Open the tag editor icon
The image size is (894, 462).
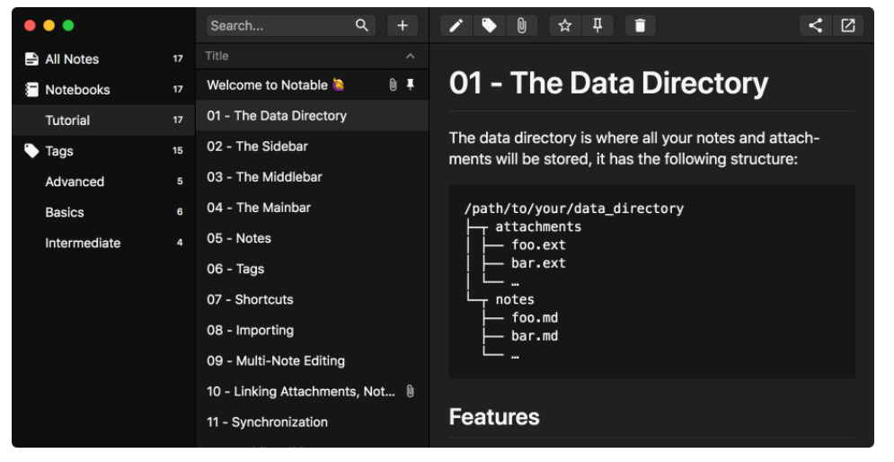(489, 26)
